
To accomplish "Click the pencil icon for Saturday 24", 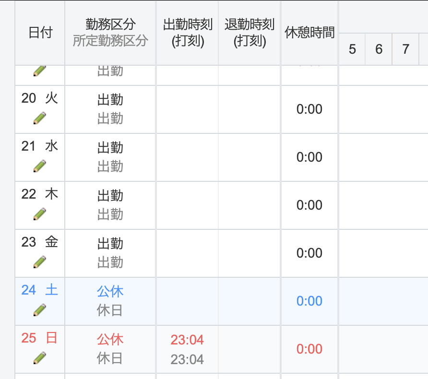I will click(40, 310).
